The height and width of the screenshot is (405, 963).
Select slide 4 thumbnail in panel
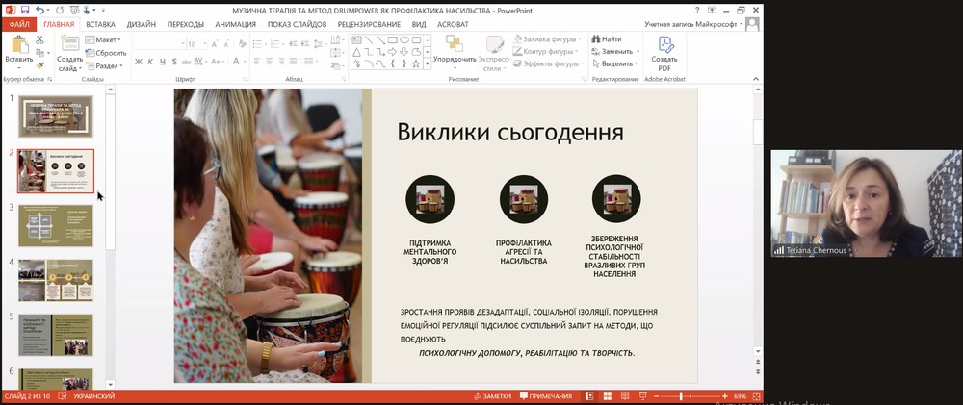click(x=56, y=279)
